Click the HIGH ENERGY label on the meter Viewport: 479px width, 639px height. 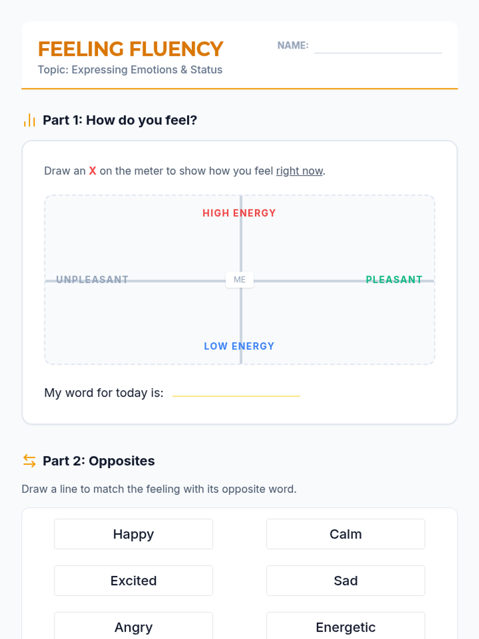(239, 213)
